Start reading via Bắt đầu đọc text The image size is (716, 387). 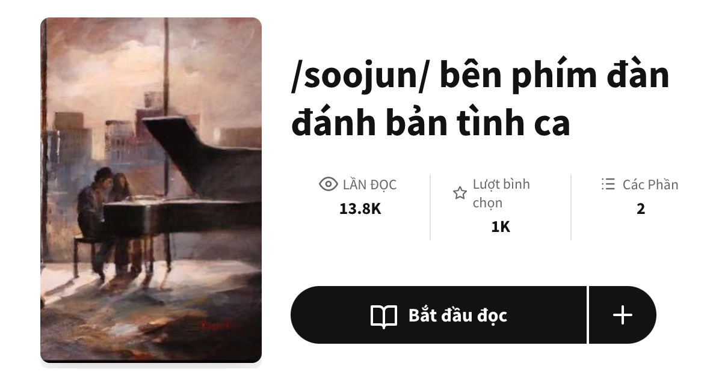coord(457,315)
